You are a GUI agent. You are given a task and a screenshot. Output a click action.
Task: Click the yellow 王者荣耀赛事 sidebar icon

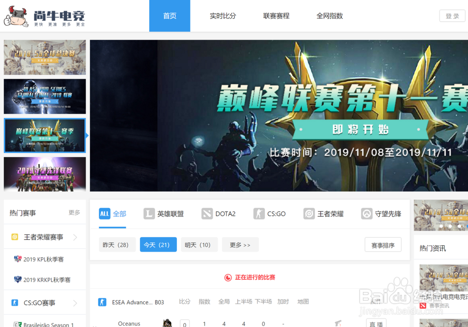tap(15, 237)
